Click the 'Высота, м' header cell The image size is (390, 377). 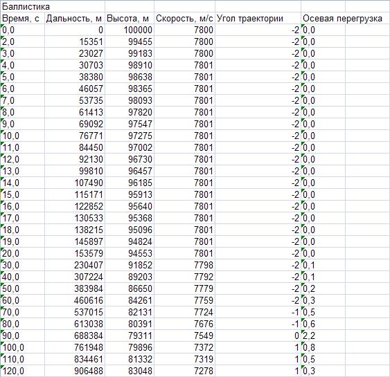[130, 19]
